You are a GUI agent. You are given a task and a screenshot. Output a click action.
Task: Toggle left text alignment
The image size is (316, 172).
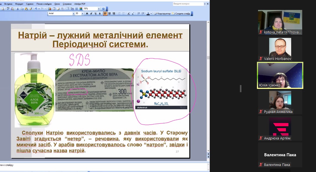point(105,14)
